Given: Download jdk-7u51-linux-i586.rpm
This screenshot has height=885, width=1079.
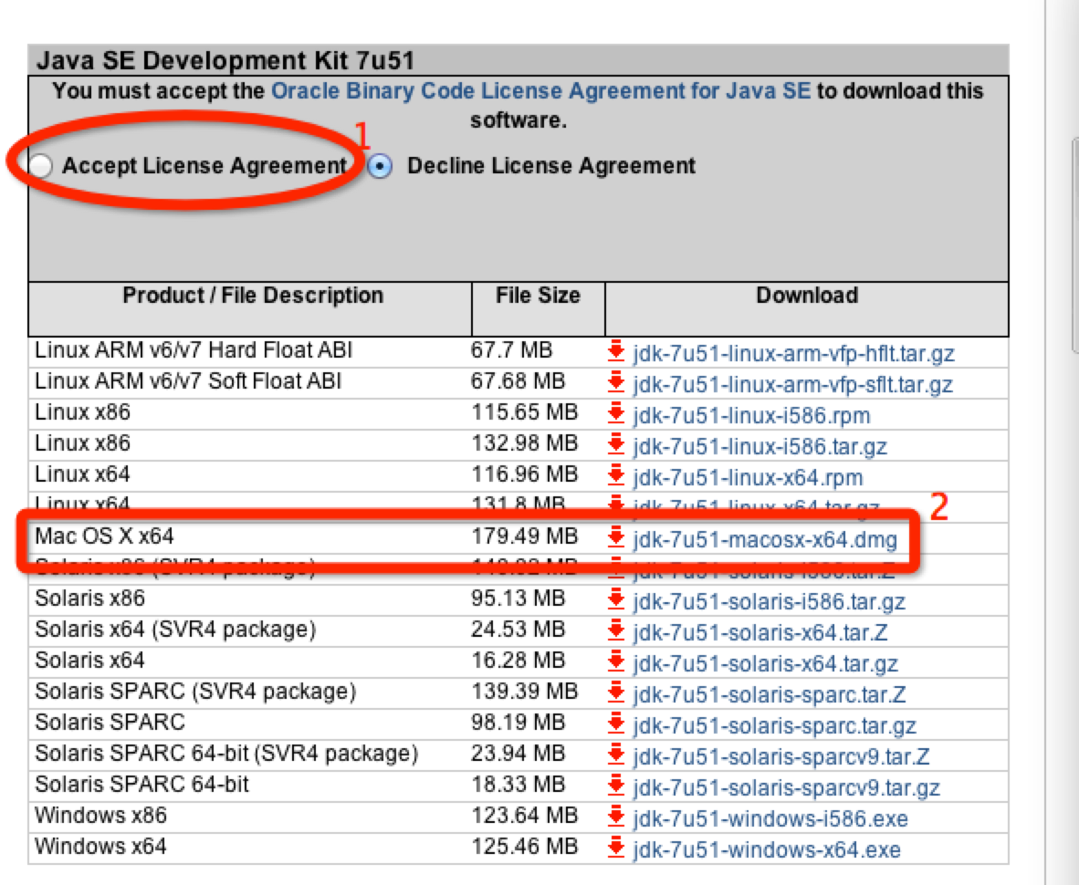Looking at the screenshot, I should tap(751, 415).
